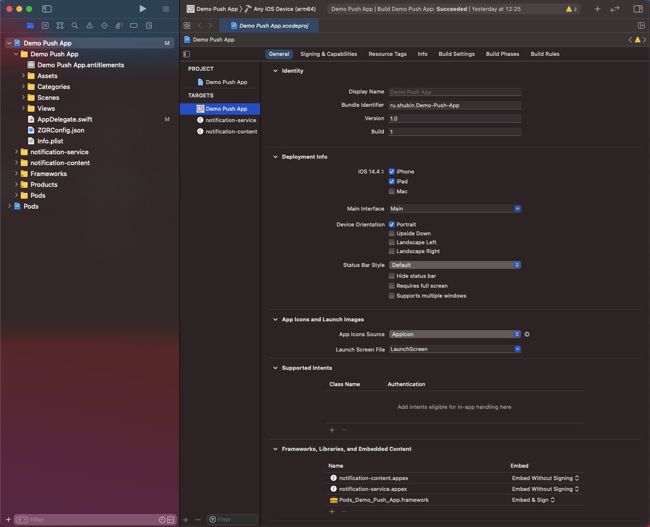Expand the Frameworks group
This screenshot has height=527, width=650.
[16, 174]
